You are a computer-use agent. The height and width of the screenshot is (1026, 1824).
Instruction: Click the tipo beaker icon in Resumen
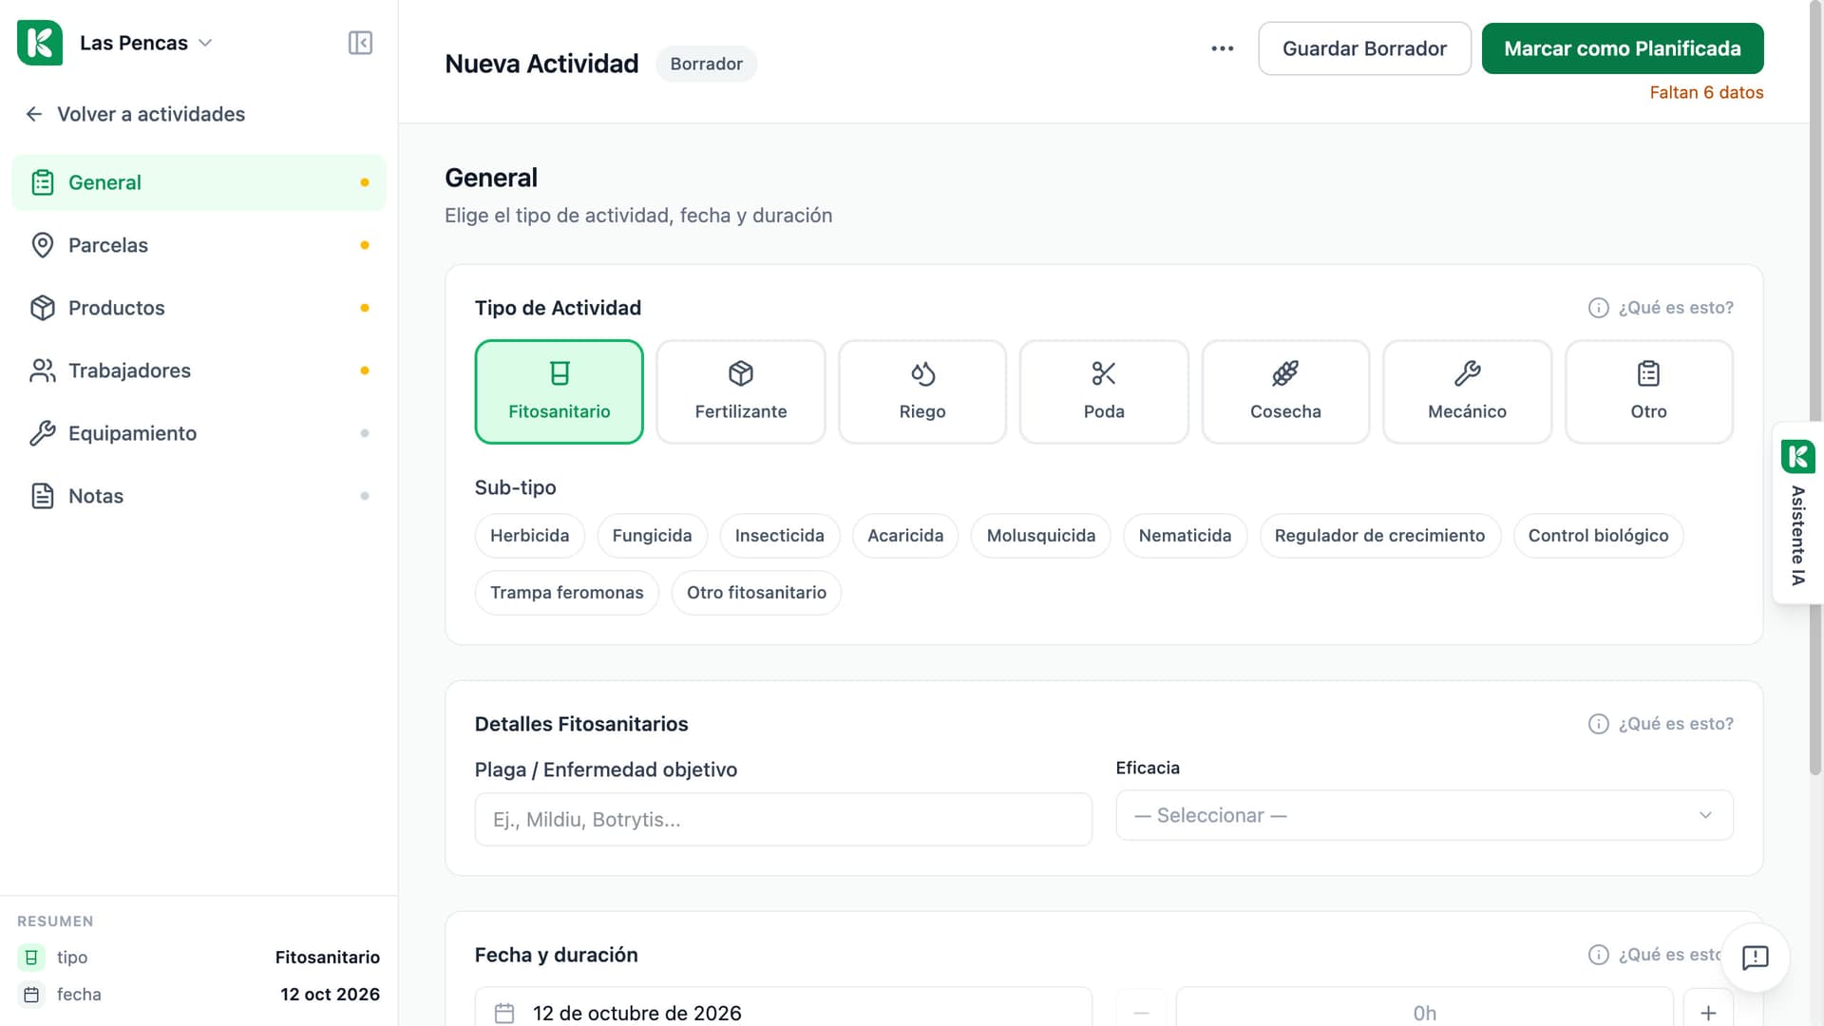tap(31, 958)
